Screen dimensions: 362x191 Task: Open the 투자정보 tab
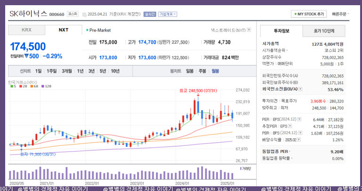coord(282,31)
